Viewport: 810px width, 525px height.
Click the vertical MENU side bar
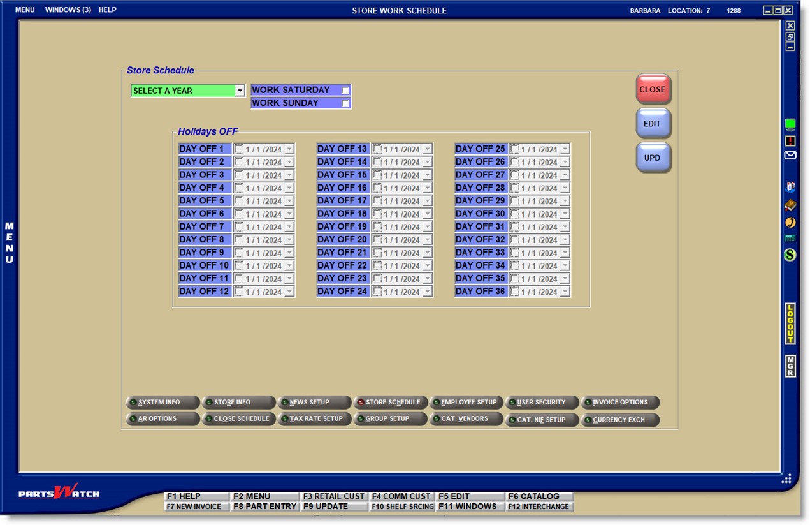click(9, 243)
